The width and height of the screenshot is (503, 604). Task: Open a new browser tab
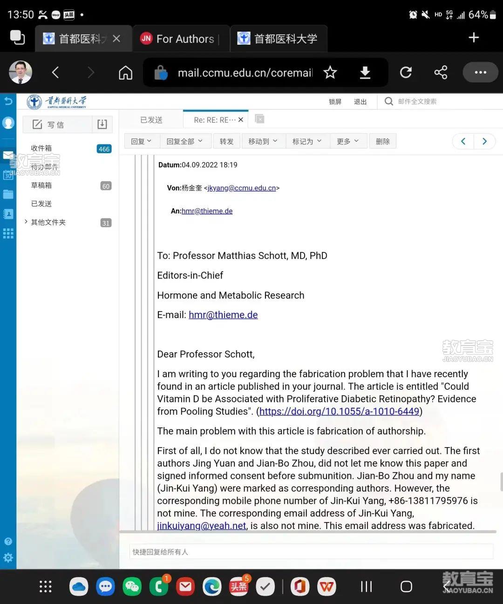[x=474, y=38]
